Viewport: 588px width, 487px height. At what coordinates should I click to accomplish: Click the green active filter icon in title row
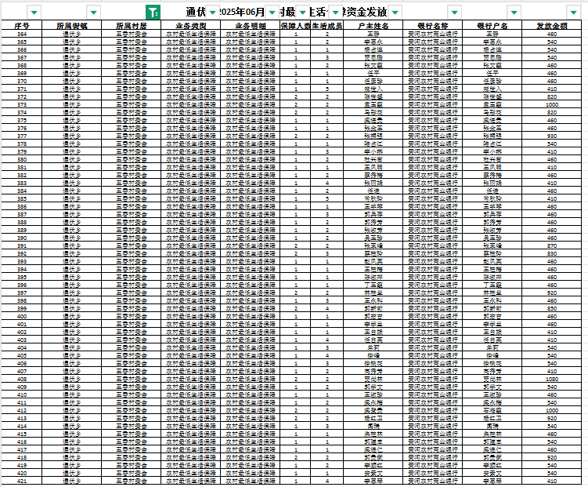(153, 13)
